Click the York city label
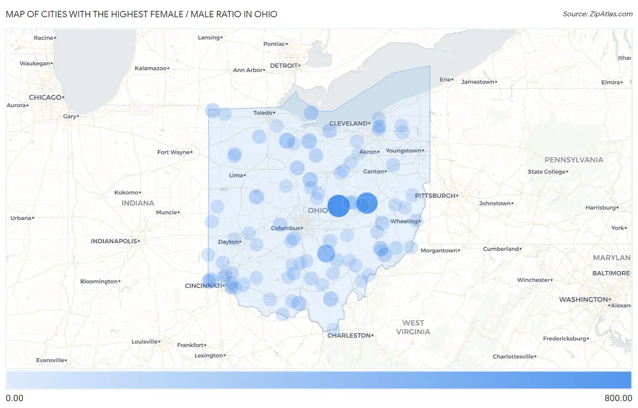The height and width of the screenshot is (408, 638). click(618, 228)
